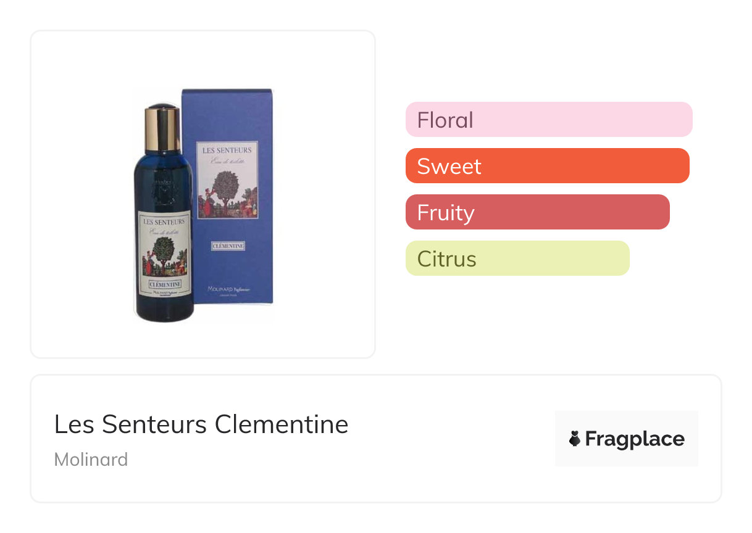Click the Clémentine label on the bottle

click(164, 285)
